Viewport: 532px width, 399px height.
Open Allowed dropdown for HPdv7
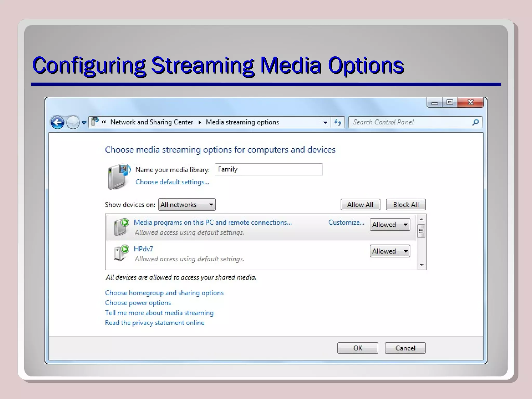pyautogui.click(x=390, y=251)
